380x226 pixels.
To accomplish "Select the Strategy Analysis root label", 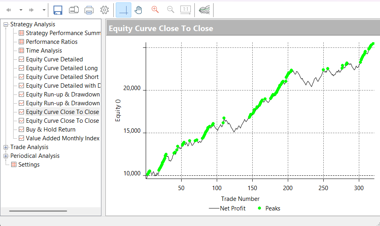I will point(33,24).
